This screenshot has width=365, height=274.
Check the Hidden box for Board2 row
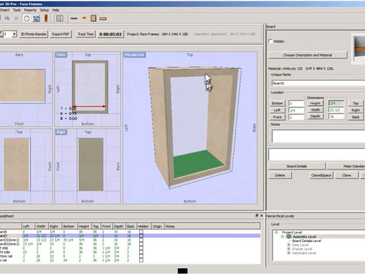coord(141,236)
